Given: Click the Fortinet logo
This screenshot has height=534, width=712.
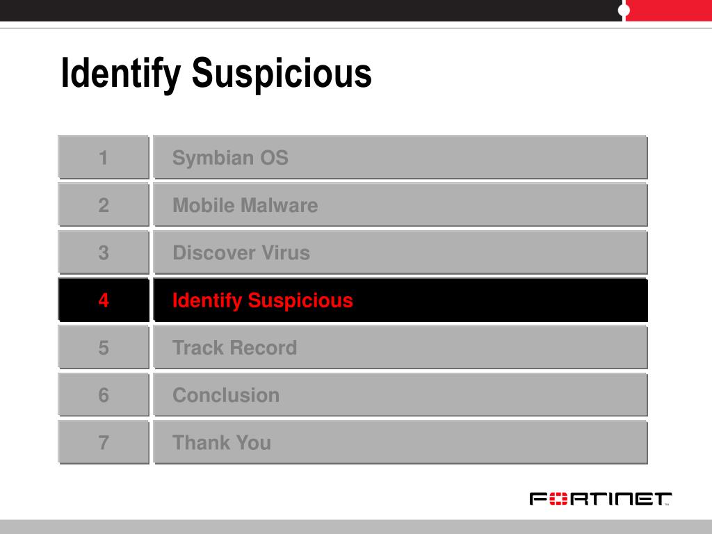Looking at the screenshot, I should 601,499.
